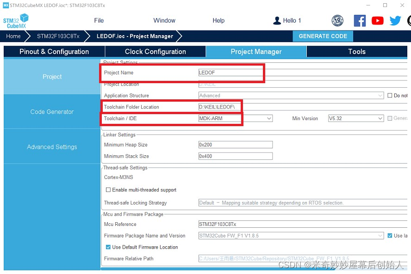
Task: Click LEDOF.ioc - Project Manager breadcrumb
Action: 135,36
